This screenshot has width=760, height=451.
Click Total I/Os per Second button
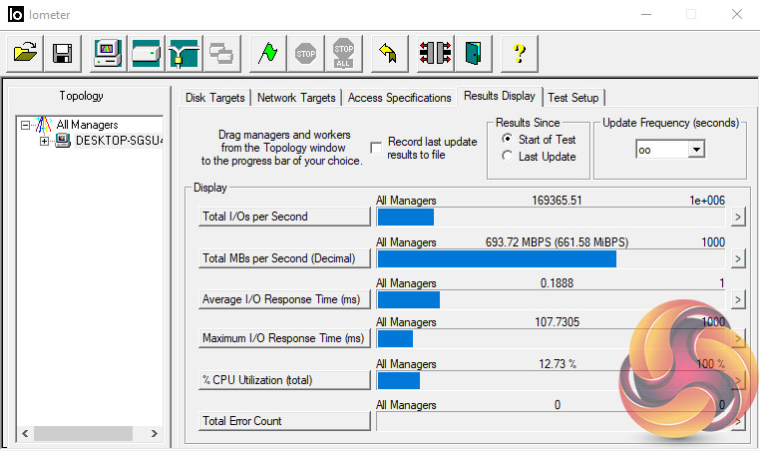tap(284, 217)
